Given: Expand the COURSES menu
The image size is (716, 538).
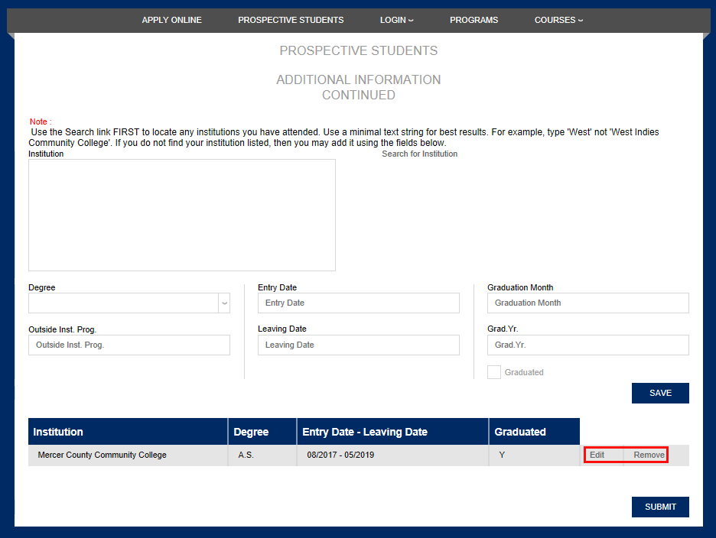Looking at the screenshot, I should point(558,20).
